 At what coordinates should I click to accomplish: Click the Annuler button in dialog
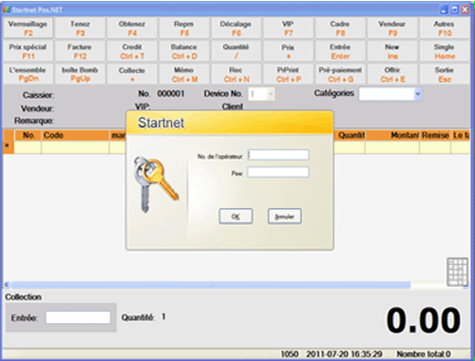pyautogui.click(x=284, y=217)
